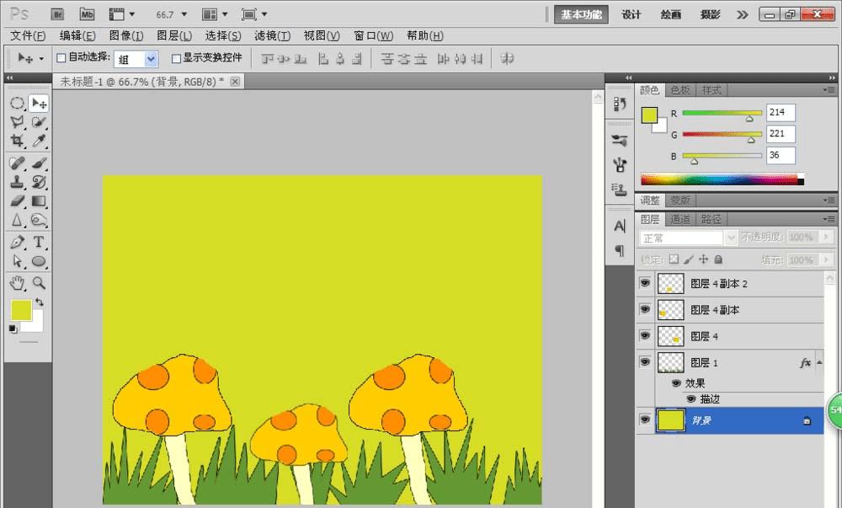Open the 滤镜 menu
842x508 pixels.
coord(271,35)
